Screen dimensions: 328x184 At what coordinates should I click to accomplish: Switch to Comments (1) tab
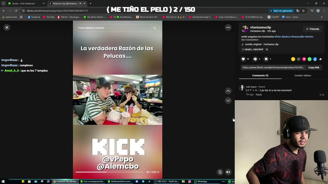pos(260,75)
